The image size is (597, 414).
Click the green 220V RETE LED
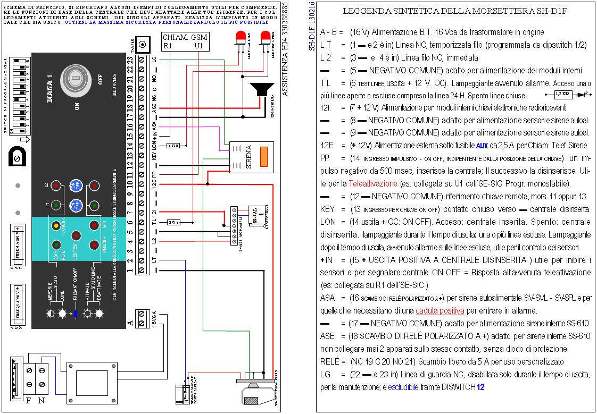click(56, 244)
